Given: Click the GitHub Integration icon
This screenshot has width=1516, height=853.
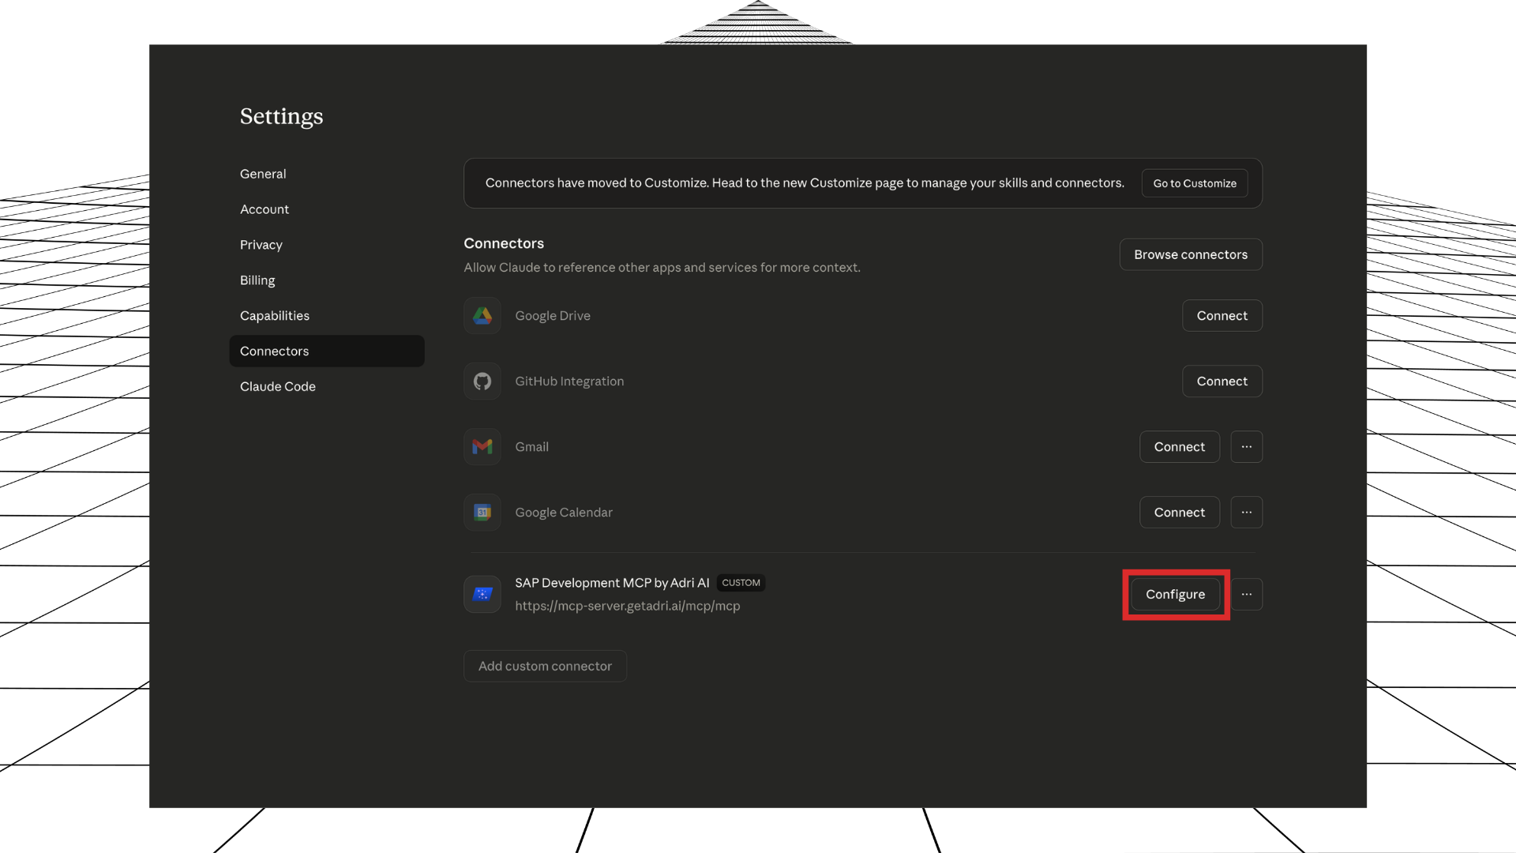Looking at the screenshot, I should pyautogui.click(x=482, y=381).
